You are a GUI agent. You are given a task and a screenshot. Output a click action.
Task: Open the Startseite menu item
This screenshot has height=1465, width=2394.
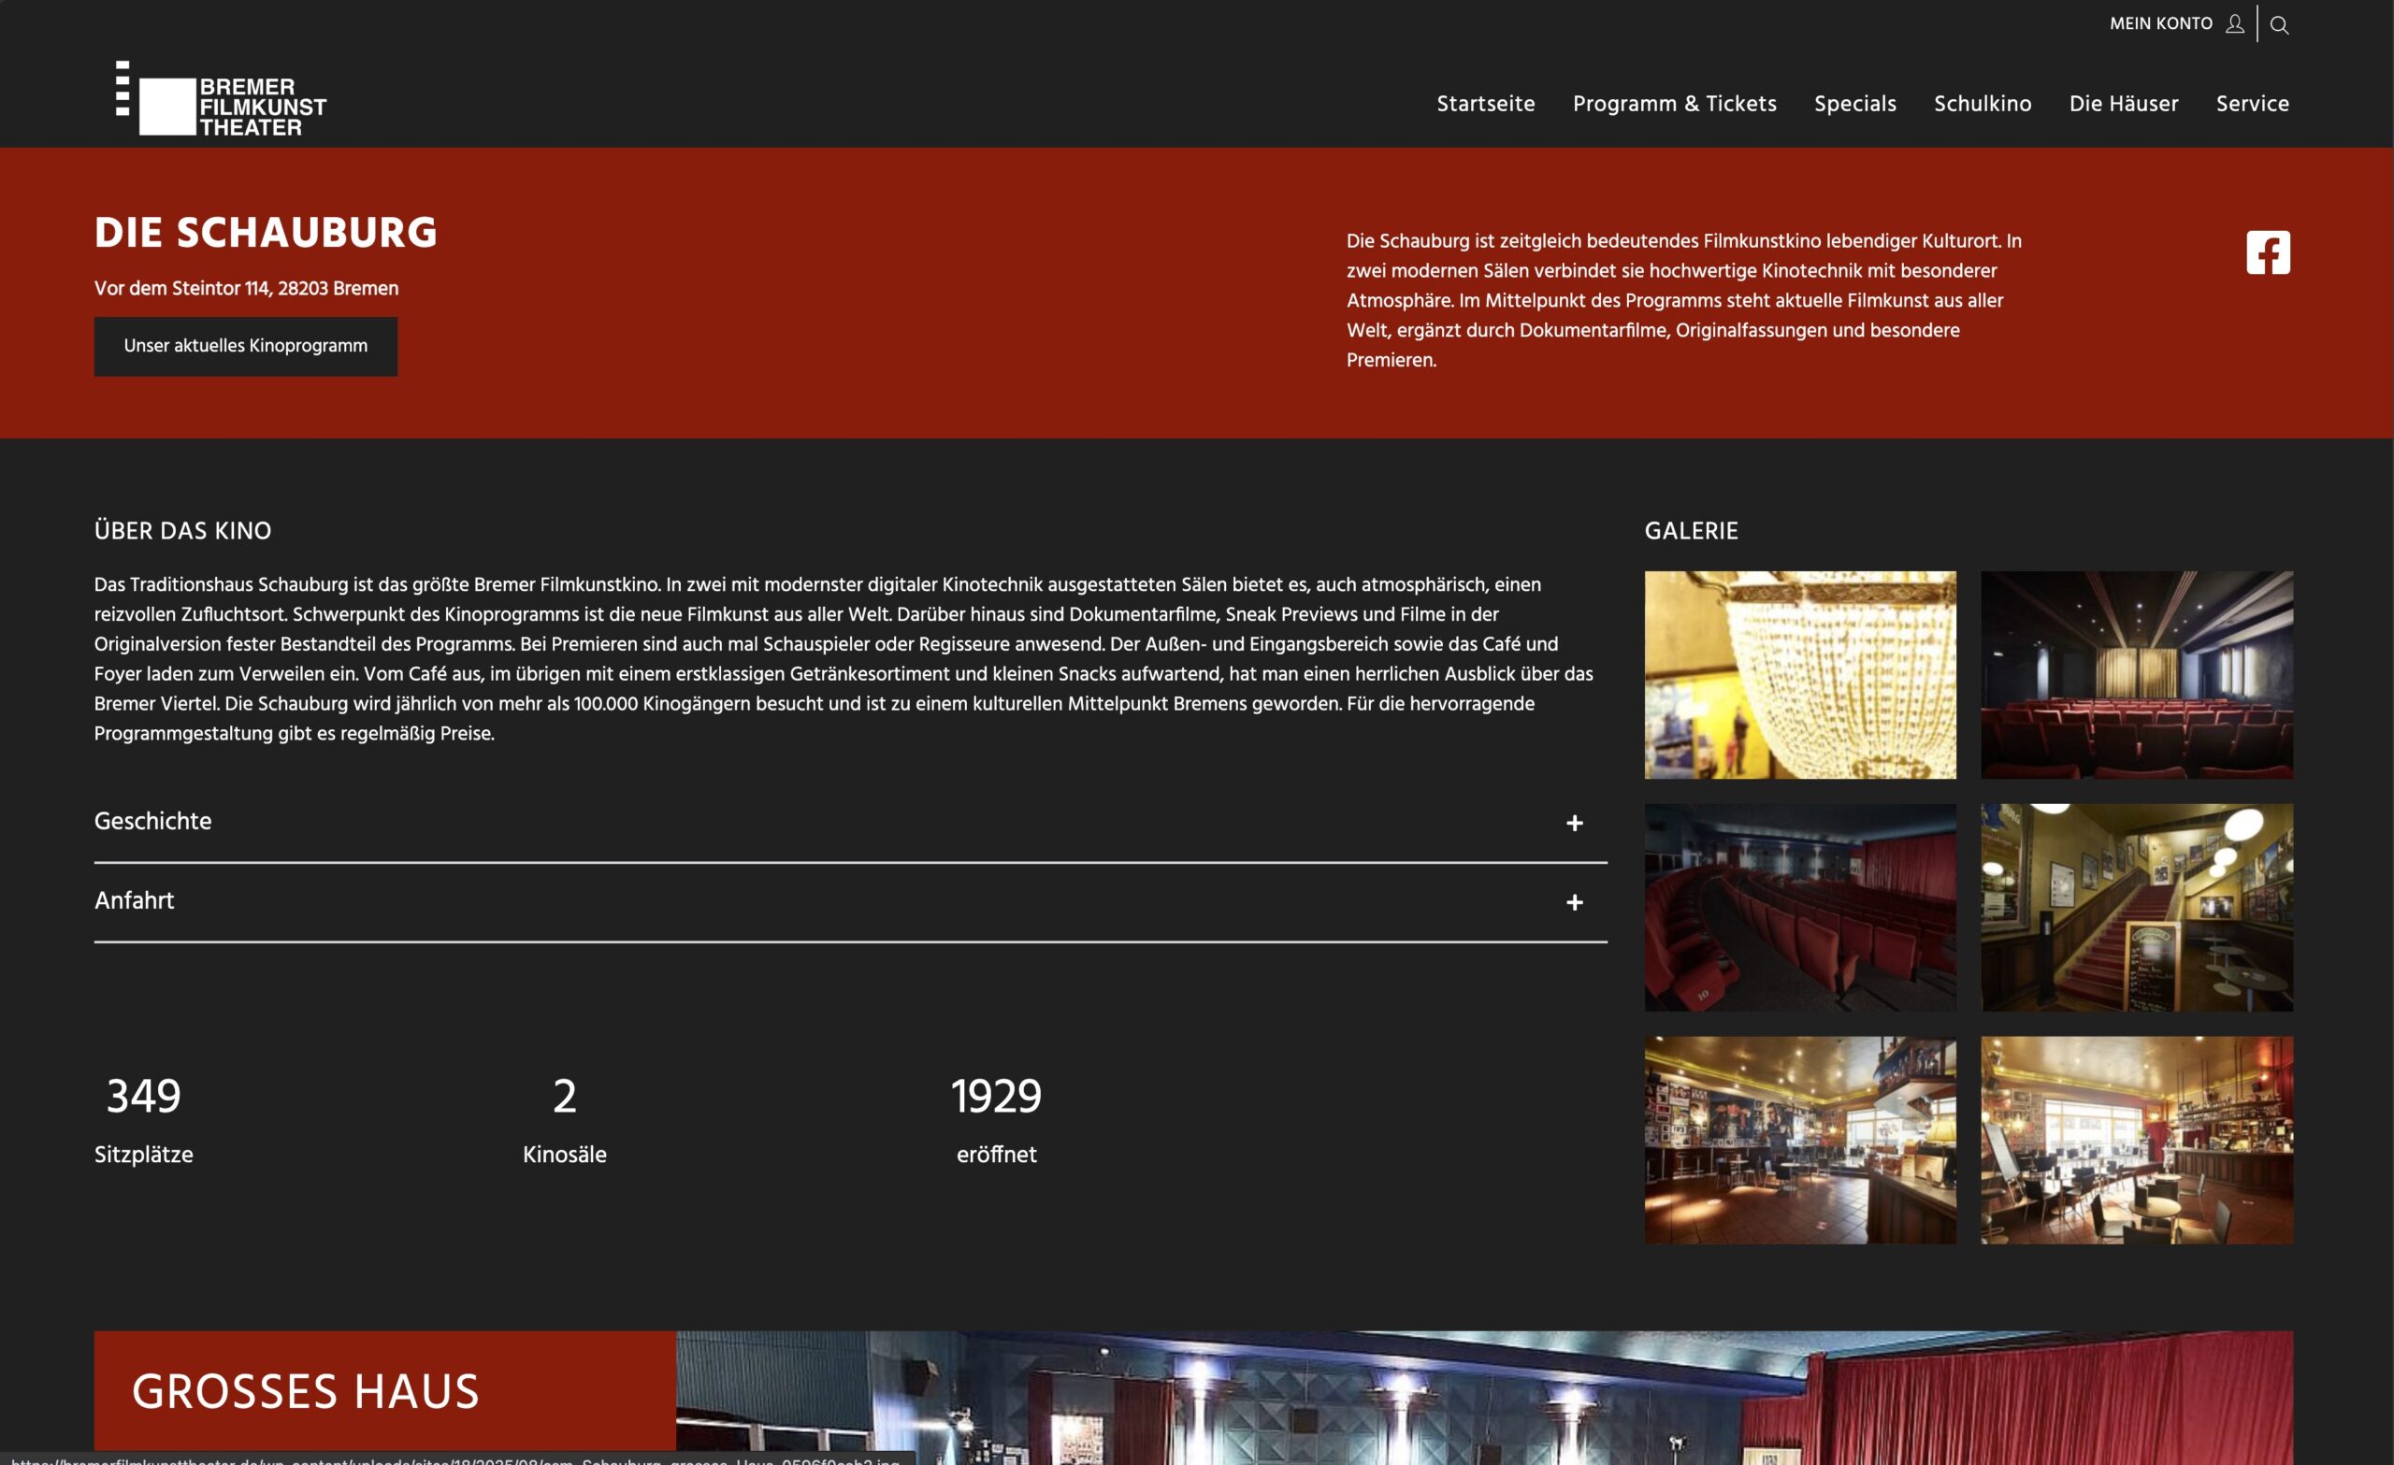1486,104
